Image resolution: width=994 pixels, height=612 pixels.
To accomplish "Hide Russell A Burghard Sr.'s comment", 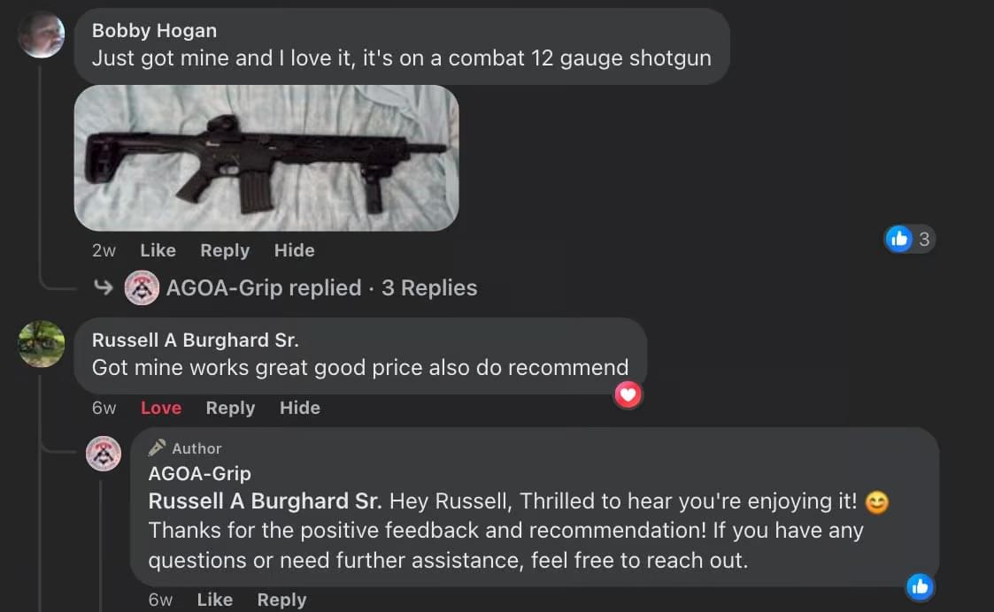I will pos(300,408).
